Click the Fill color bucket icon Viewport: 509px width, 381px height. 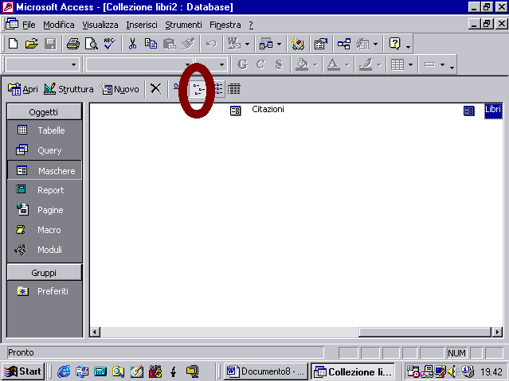302,64
